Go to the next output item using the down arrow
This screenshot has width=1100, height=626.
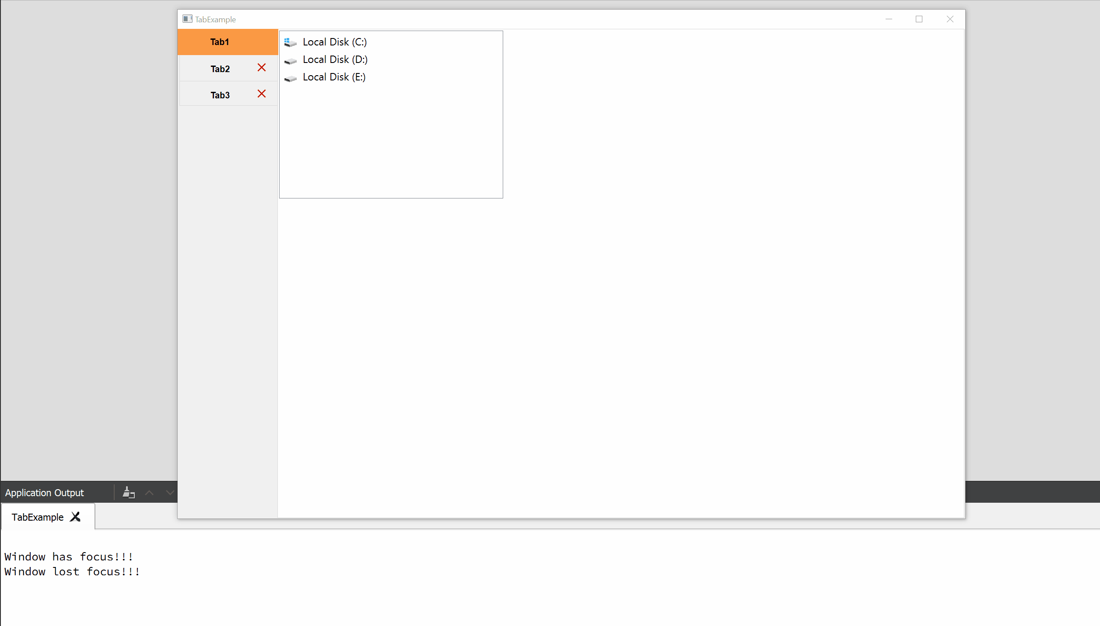click(x=170, y=493)
